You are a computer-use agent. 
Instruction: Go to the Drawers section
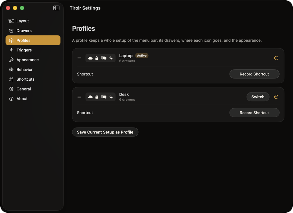(x=33, y=30)
